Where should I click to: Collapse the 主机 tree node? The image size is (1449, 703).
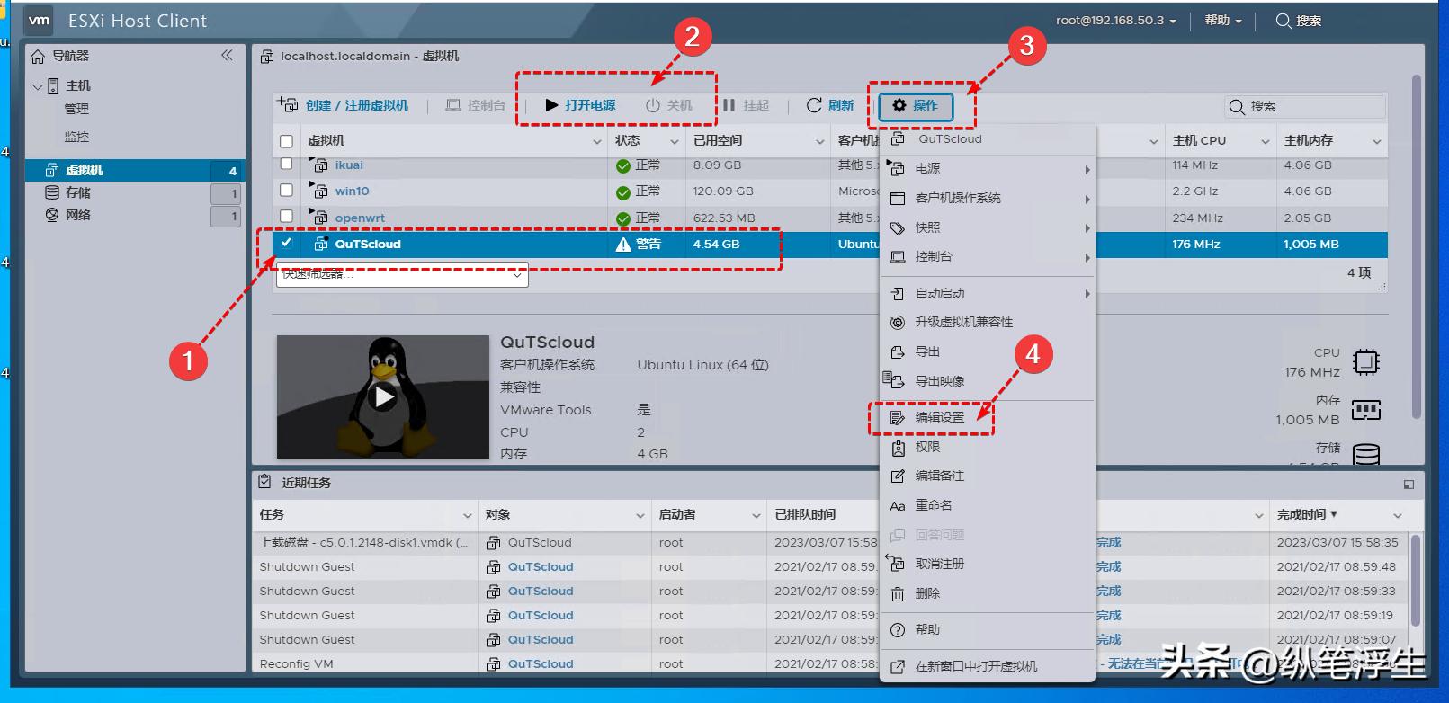pos(38,86)
